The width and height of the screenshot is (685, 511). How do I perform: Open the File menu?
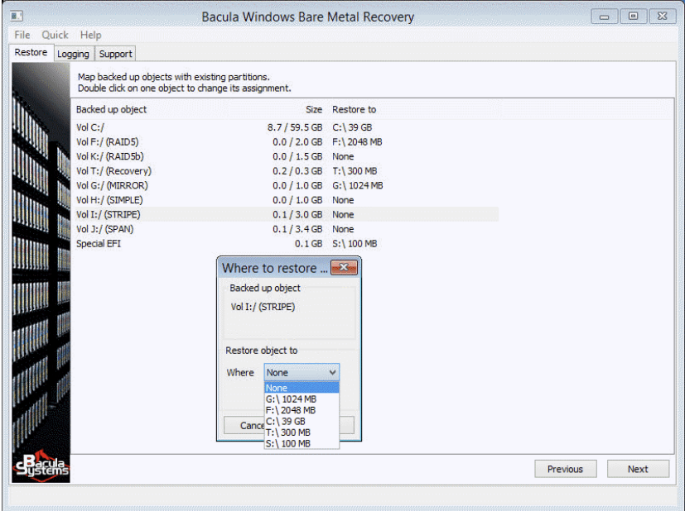tap(22, 35)
